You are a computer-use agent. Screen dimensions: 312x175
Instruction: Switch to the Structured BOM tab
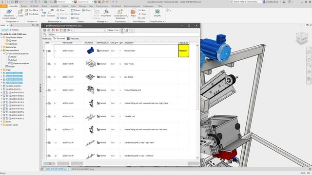(59, 38)
